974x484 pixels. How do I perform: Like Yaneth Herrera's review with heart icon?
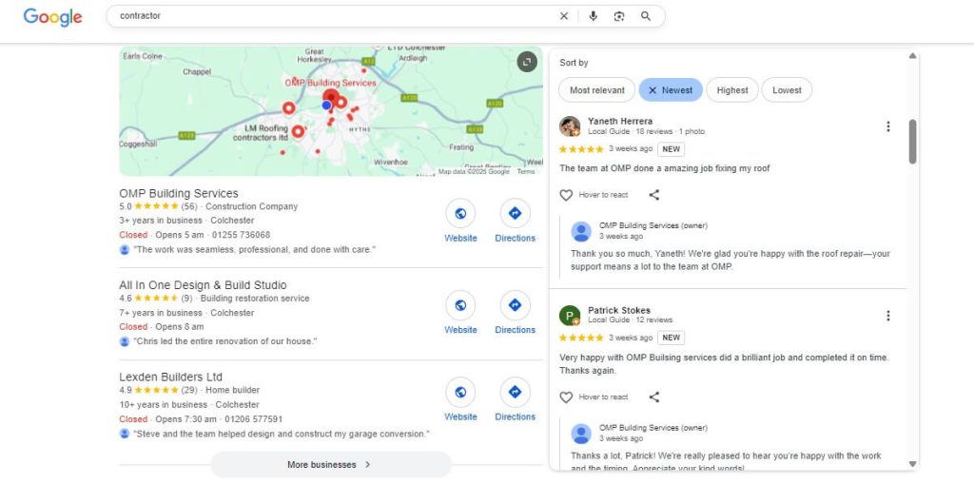[566, 195]
